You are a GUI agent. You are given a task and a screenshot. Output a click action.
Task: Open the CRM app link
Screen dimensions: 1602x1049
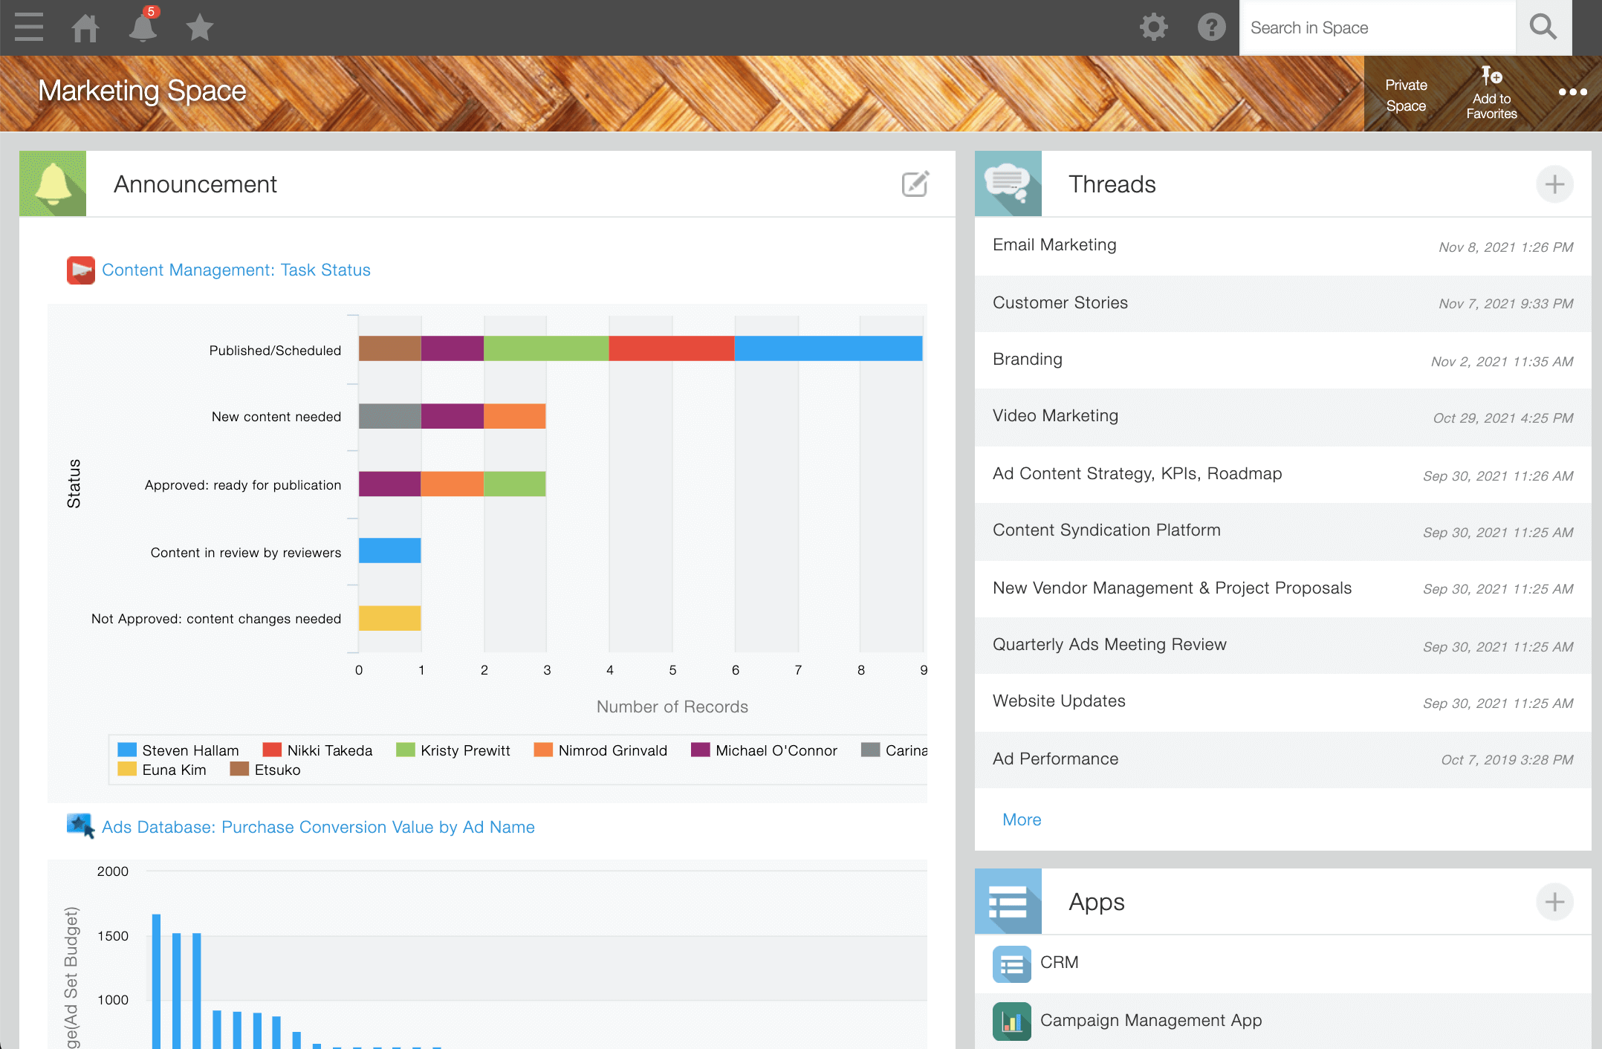point(1059,962)
